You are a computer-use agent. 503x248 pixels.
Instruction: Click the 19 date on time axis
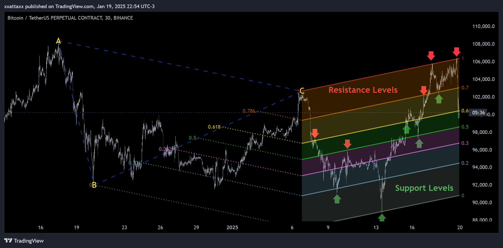77,228
